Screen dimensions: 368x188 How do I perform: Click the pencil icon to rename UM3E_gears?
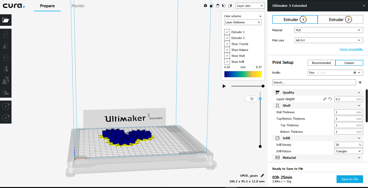click(x=262, y=176)
